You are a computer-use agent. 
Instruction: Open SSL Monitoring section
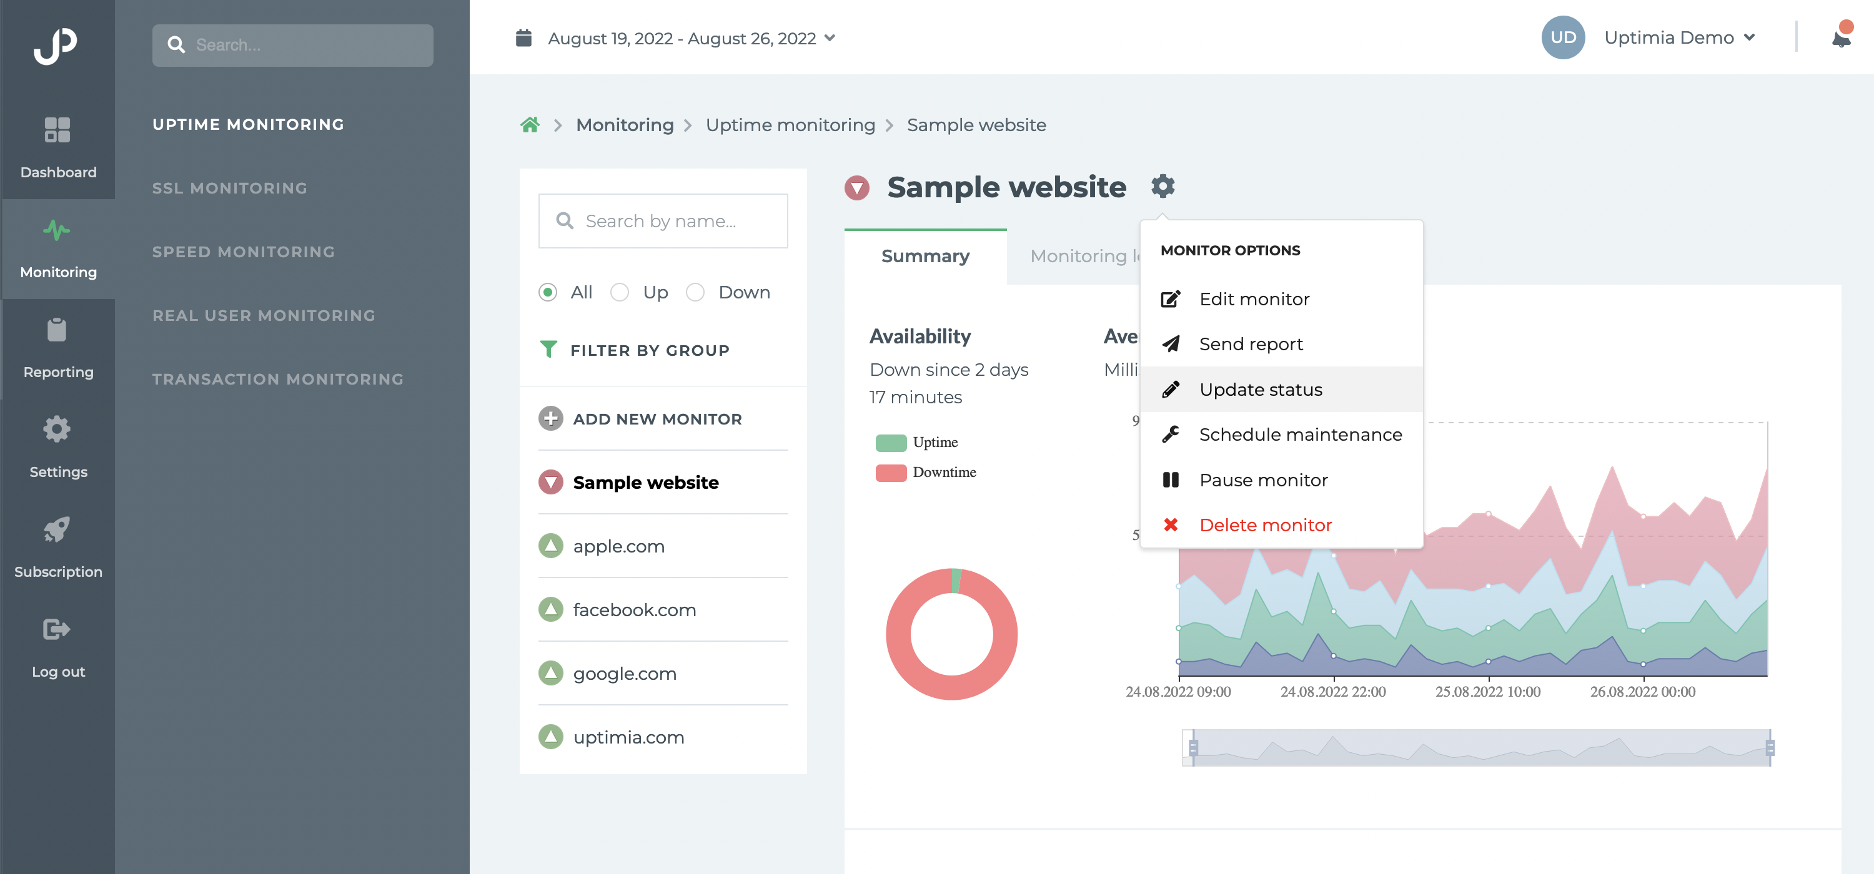pyautogui.click(x=230, y=189)
